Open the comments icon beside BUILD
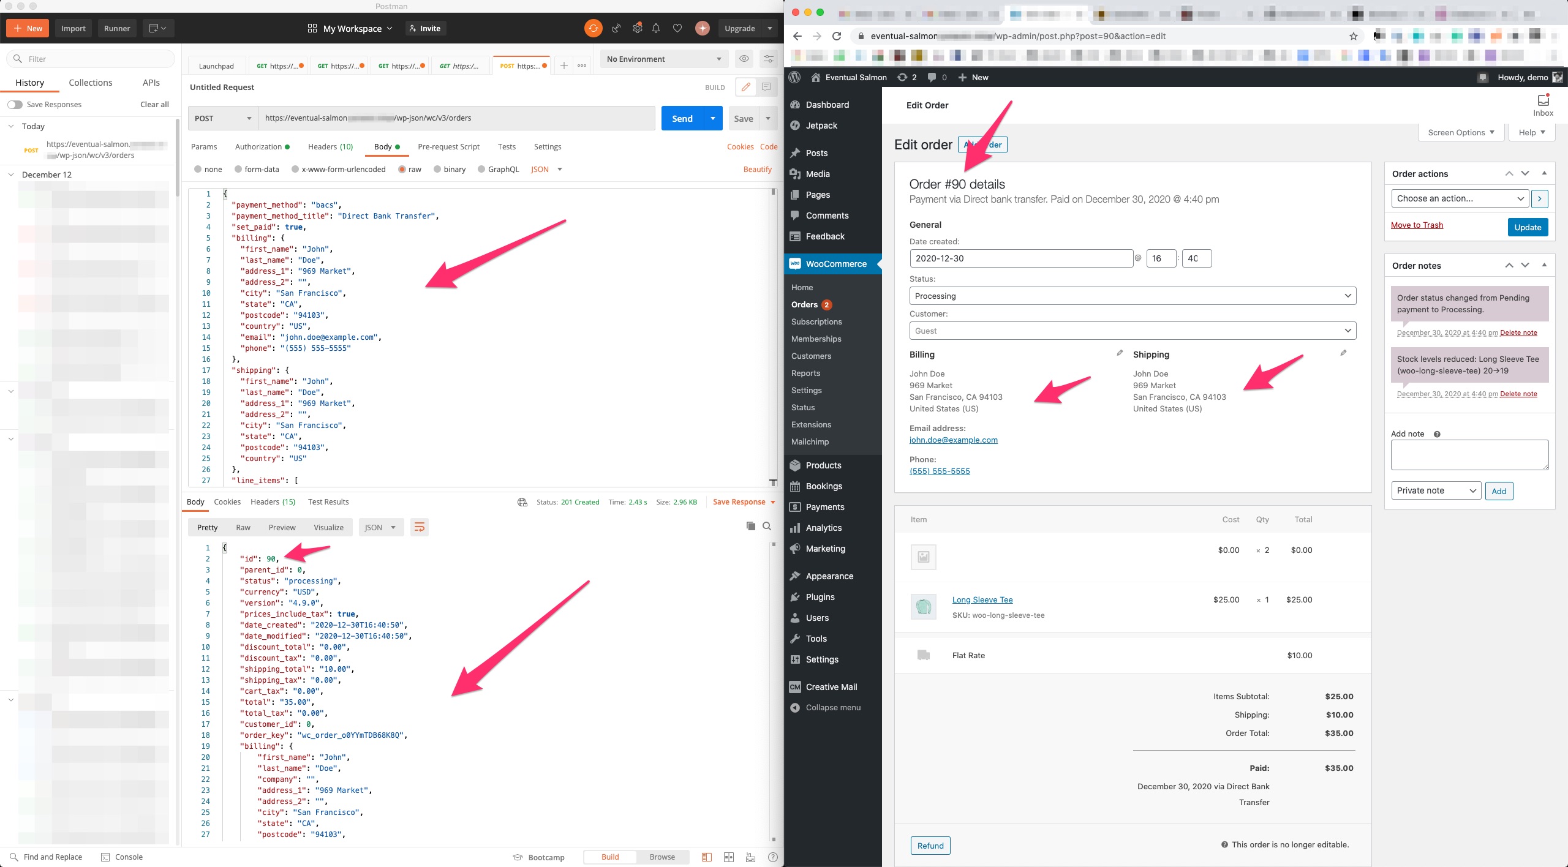This screenshot has height=867, width=1568. [766, 87]
